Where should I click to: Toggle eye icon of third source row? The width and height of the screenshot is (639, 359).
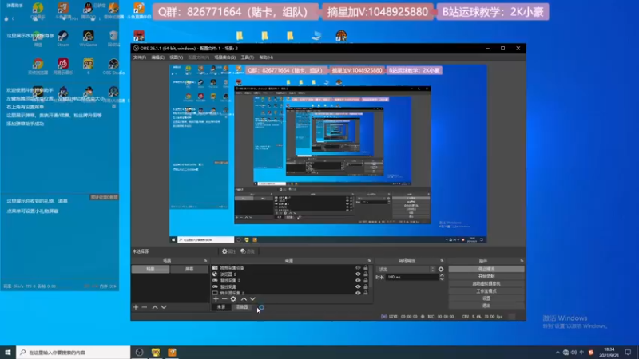pyautogui.click(x=358, y=281)
